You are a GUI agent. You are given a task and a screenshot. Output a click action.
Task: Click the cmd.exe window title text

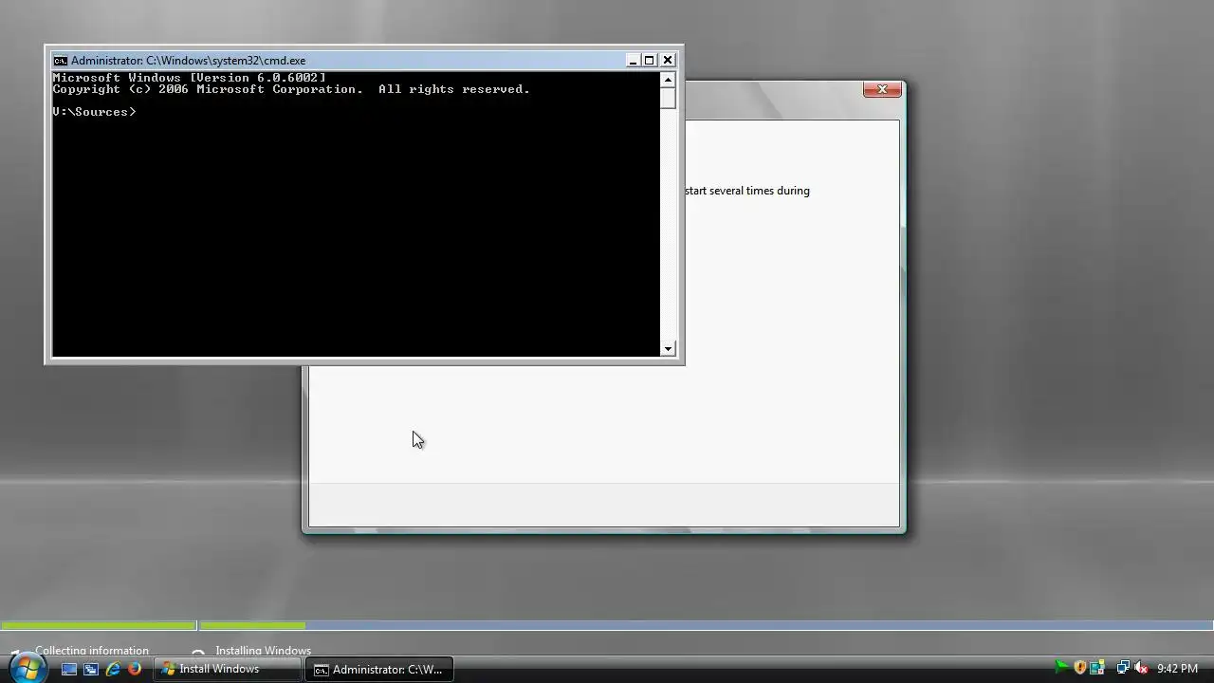coord(188,60)
